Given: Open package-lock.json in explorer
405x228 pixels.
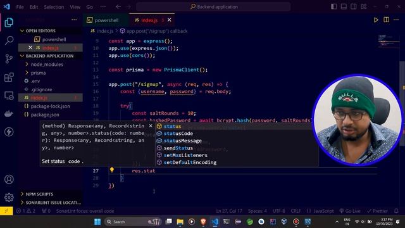Looking at the screenshot, I should click(50, 106).
